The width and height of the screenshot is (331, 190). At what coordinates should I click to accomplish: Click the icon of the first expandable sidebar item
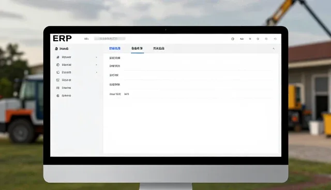pos(58,57)
